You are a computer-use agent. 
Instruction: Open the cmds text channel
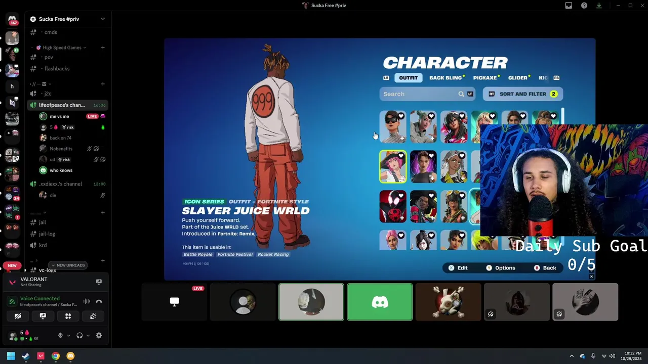click(68, 32)
